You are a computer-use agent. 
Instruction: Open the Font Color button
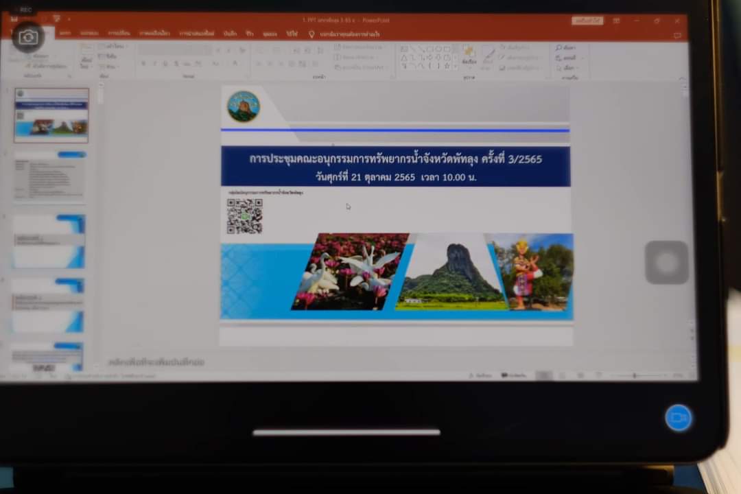(235, 63)
